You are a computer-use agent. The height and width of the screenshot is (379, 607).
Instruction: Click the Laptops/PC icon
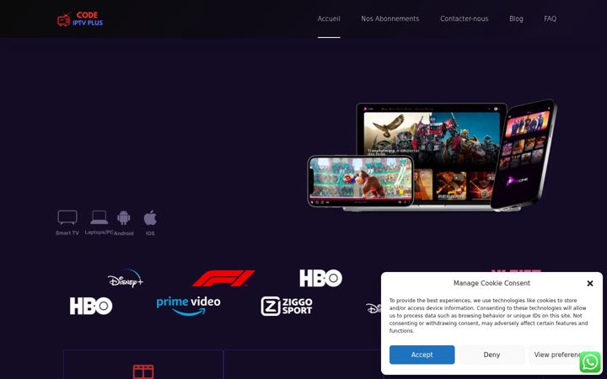click(99, 217)
